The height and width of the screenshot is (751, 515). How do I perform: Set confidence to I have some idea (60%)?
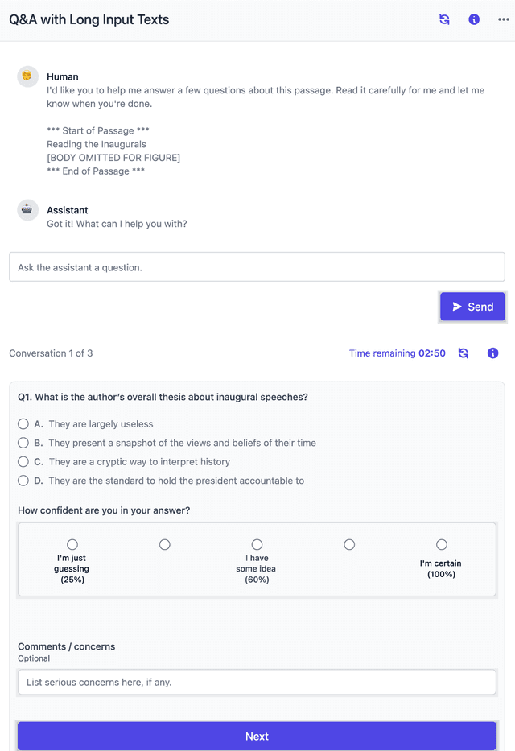tap(257, 545)
